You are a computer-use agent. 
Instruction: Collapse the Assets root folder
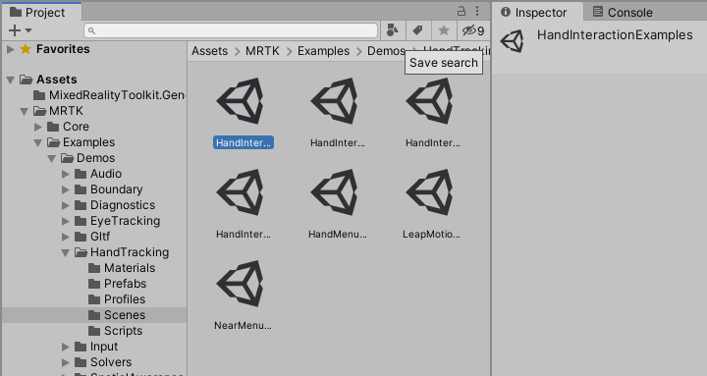tap(11, 81)
